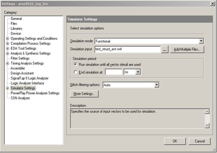217x153 pixels.
Task: Select the 'End simulation at' radio button
Action: (76, 72)
